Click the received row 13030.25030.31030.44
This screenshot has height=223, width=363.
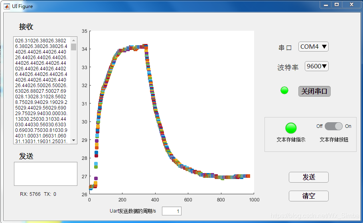pyautogui.click(x=41, y=119)
